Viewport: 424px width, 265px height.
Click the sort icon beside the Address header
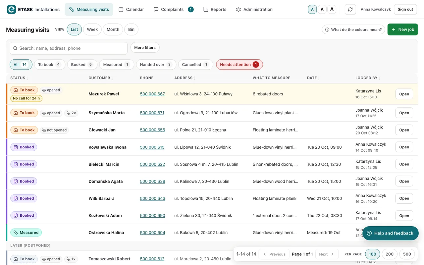pyautogui.click(x=195, y=78)
